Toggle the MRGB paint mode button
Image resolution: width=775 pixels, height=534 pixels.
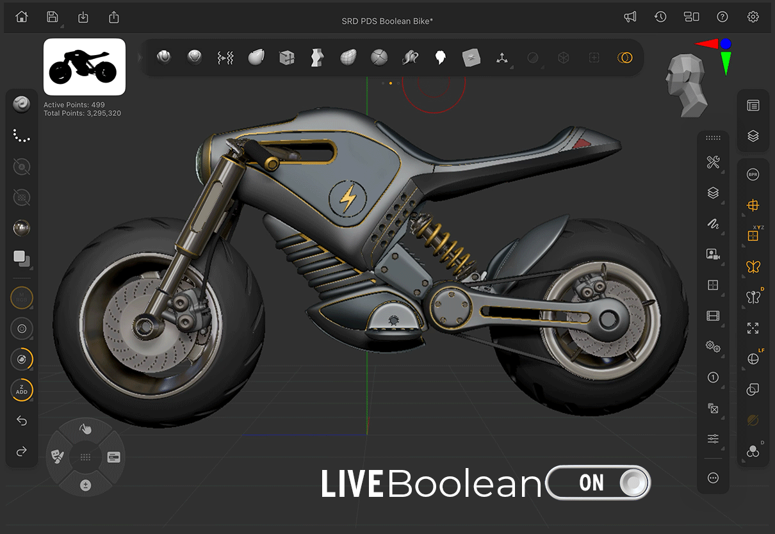point(21,298)
